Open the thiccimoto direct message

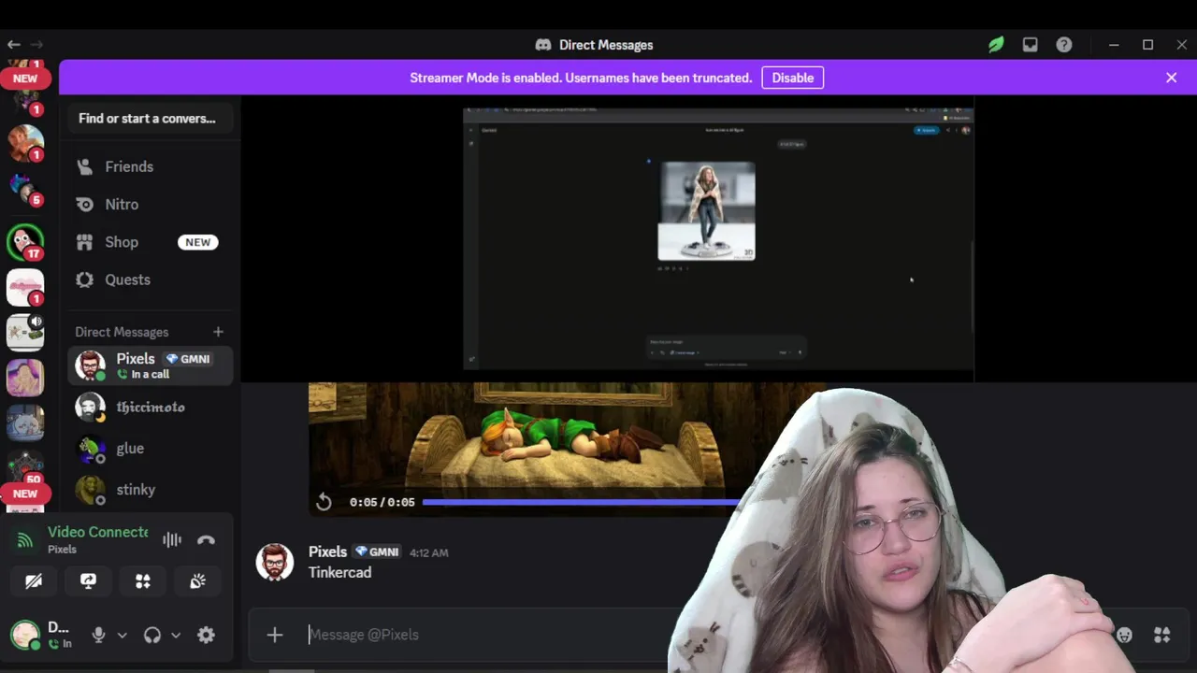(x=150, y=408)
